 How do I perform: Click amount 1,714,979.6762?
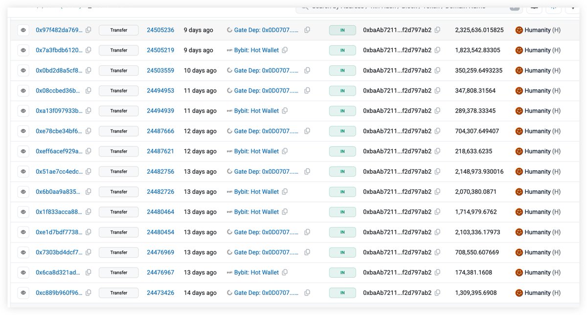pyautogui.click(x=476, y=212)
